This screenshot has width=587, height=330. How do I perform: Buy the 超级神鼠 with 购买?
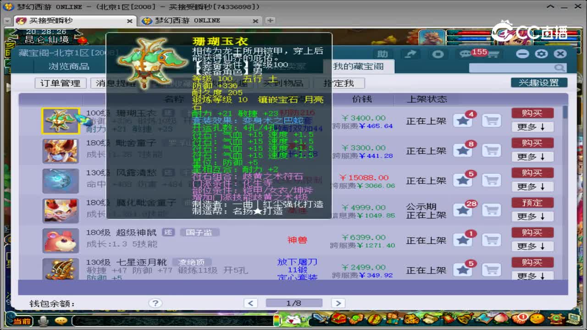click(532, 232)
